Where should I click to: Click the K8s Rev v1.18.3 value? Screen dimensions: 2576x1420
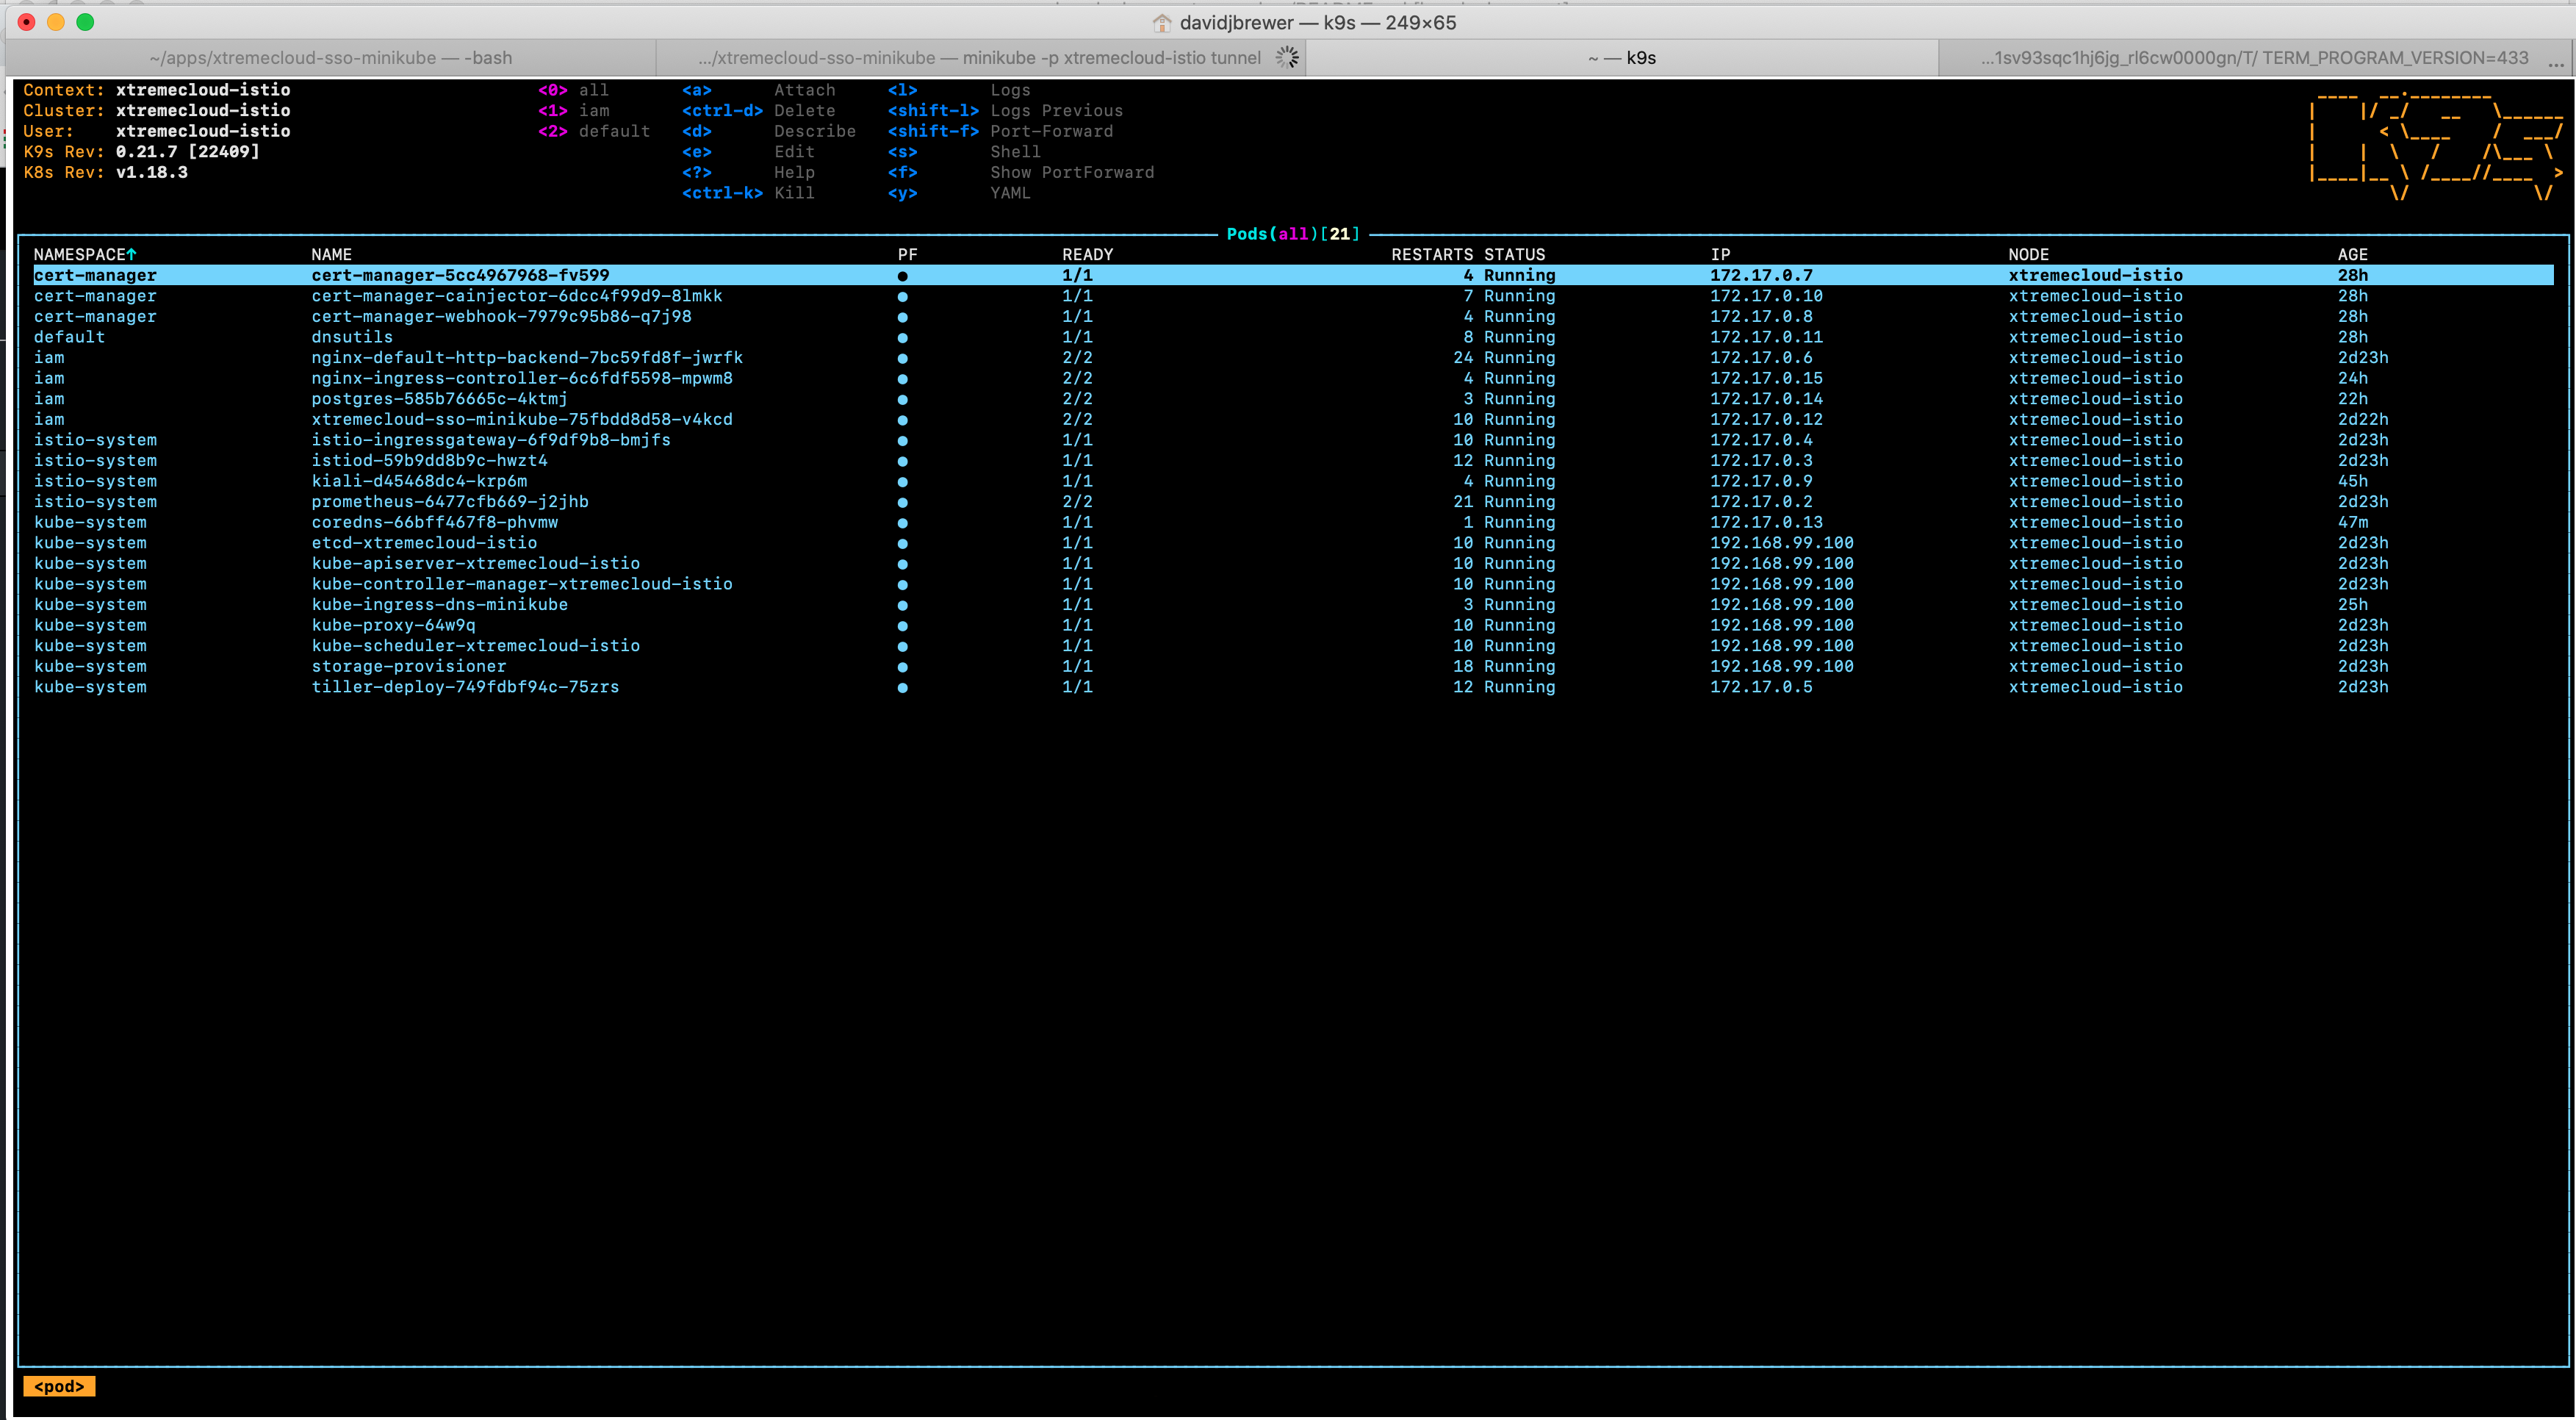151,172
